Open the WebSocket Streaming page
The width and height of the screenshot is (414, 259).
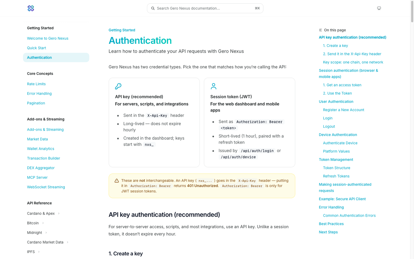(46, 187)
